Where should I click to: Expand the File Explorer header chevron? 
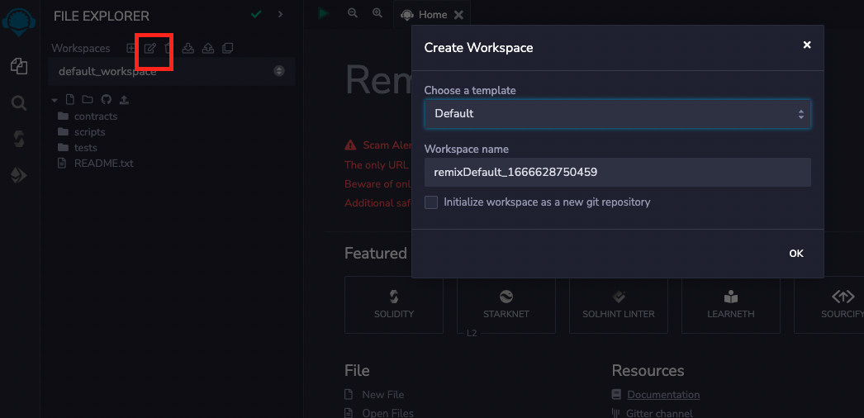tap(281, 14)
